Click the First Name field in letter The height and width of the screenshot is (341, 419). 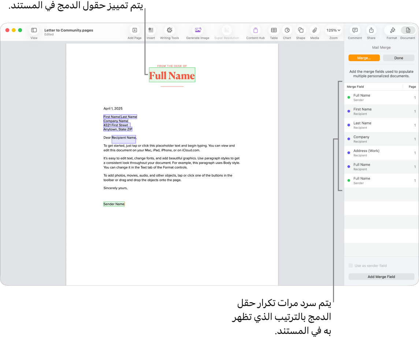pos(112,117)
